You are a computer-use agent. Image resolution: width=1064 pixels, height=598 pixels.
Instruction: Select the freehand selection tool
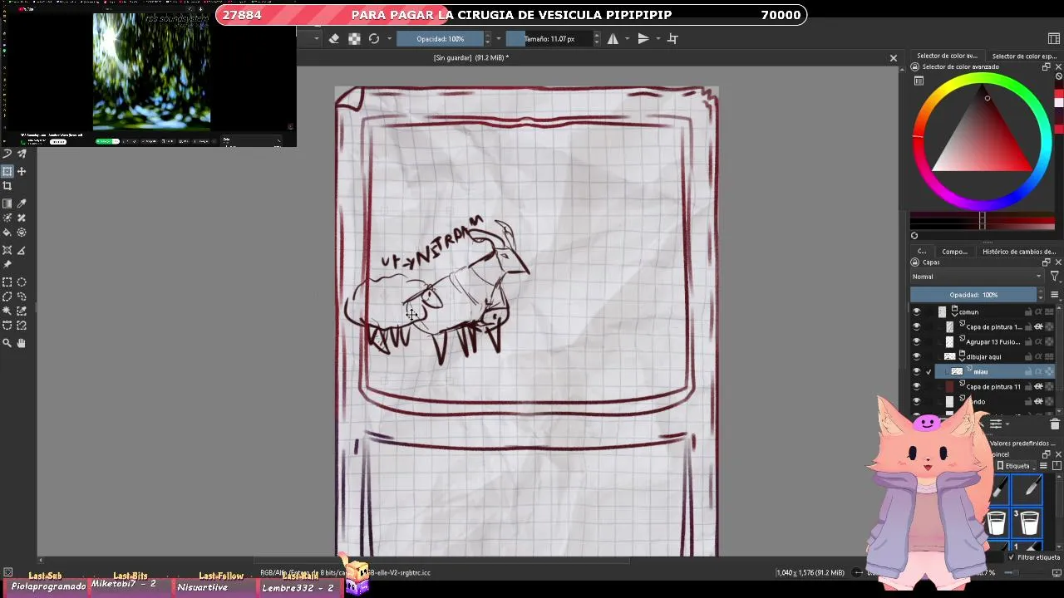[22, 297]
